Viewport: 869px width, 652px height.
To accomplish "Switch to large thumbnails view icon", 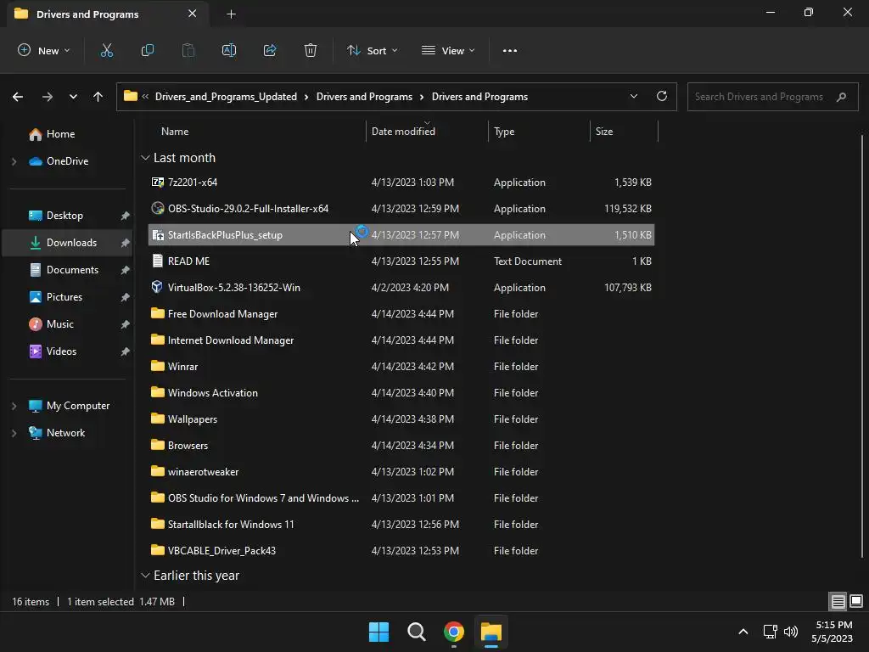I will (x=856, y=601).
